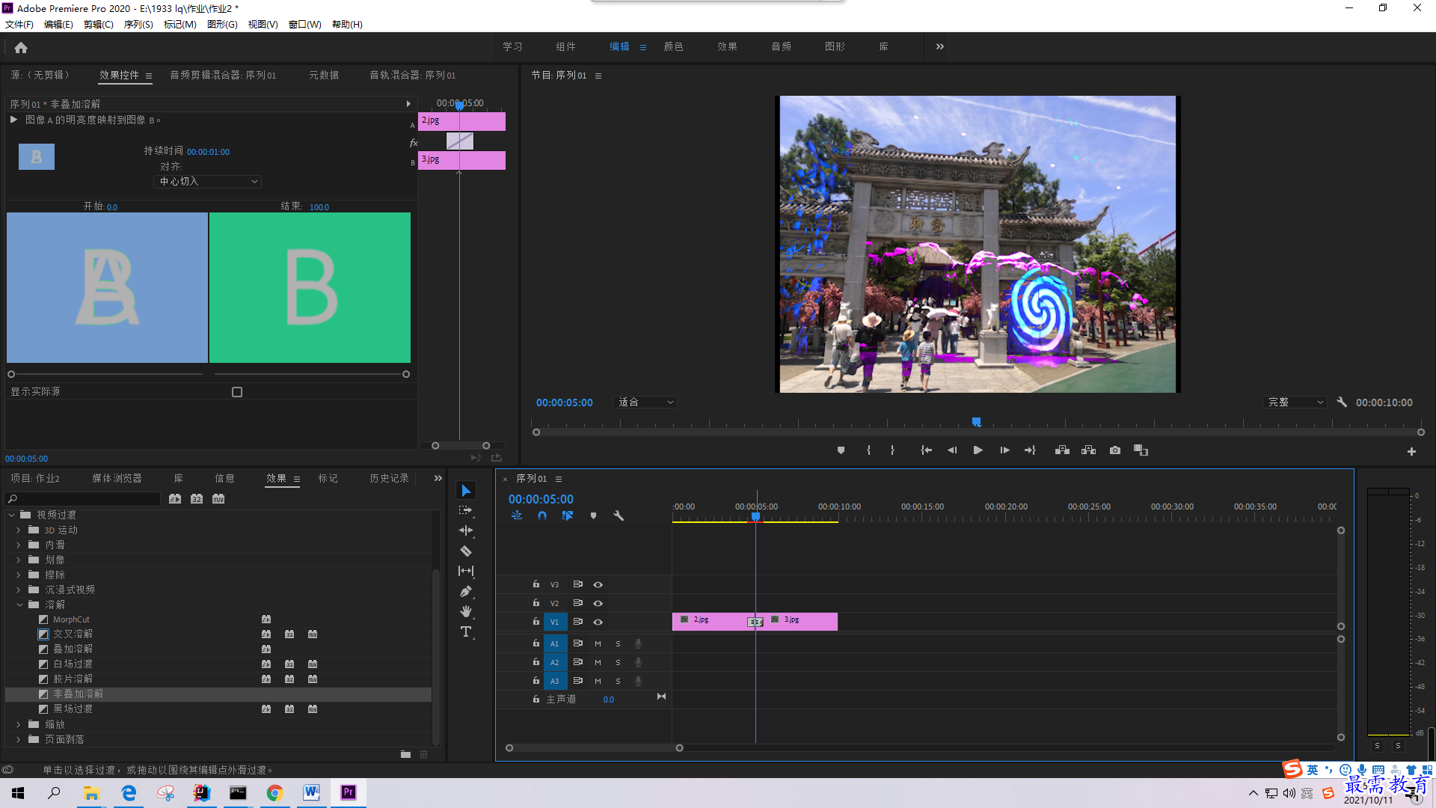
Task: Show more workspaces chevron
Action: tap(939, 46)
